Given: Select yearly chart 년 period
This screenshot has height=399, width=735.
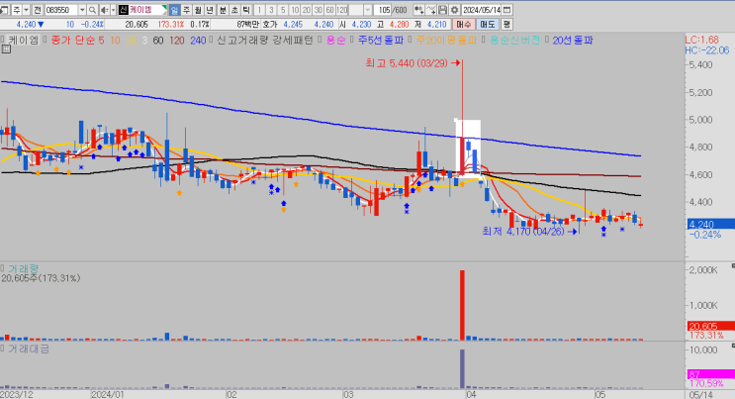Looking at the screenshot, I should (x=211, y=10).
